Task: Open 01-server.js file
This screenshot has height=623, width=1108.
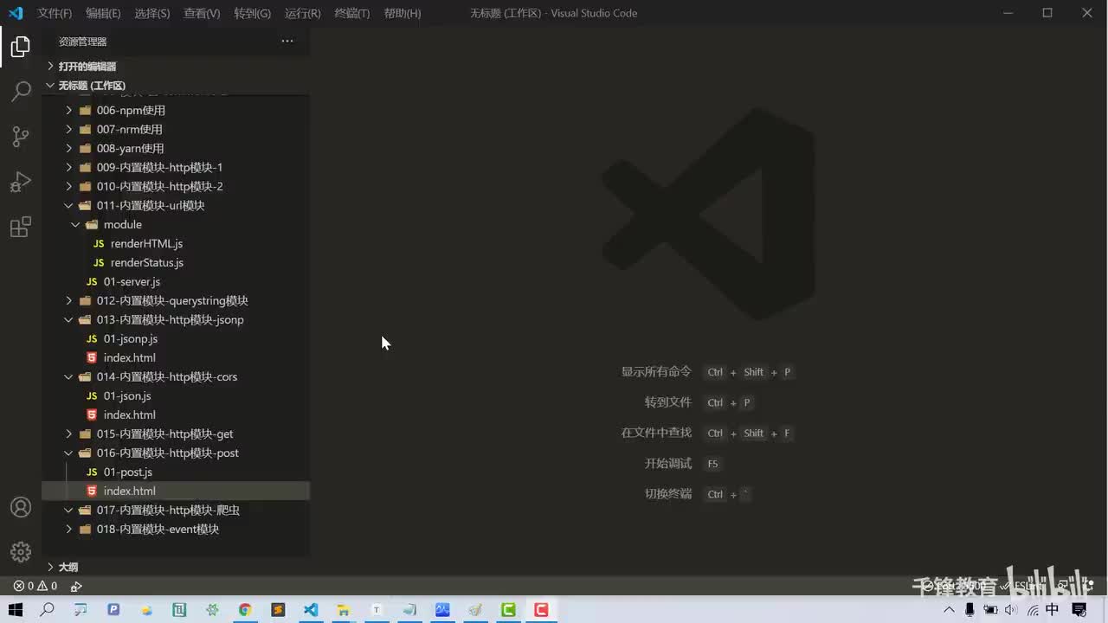Action: point(176,281)
